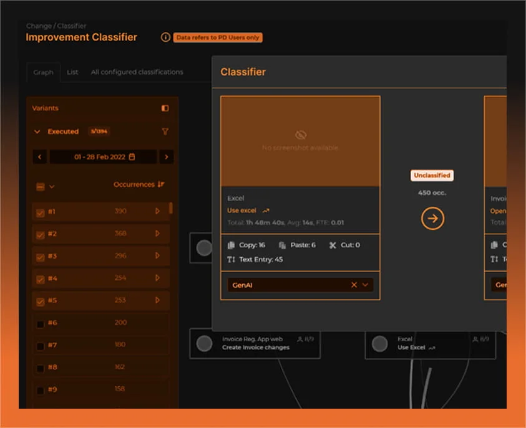Open the GenAI classification dropdown
This screenshot has height=428, width=526.
click(366, 285)
